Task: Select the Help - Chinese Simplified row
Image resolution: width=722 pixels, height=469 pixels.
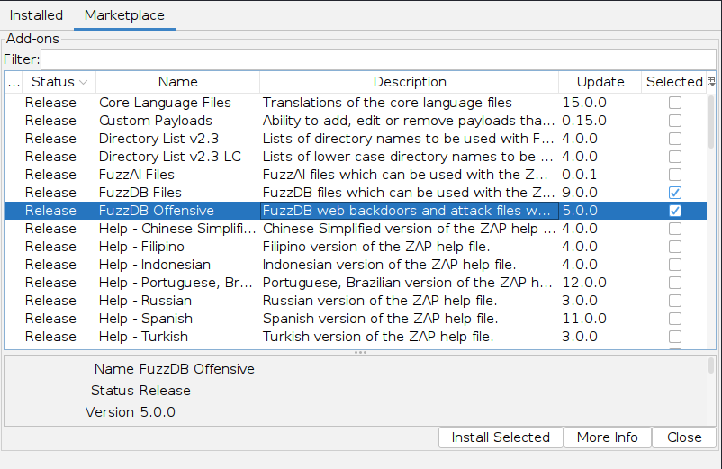Action: (x=356, y=229)
